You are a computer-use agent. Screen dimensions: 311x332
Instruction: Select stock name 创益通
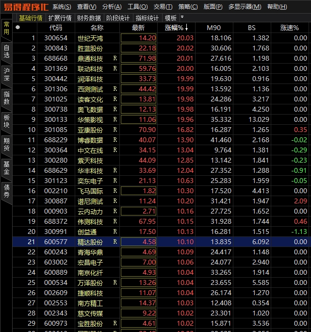[87, 232]
